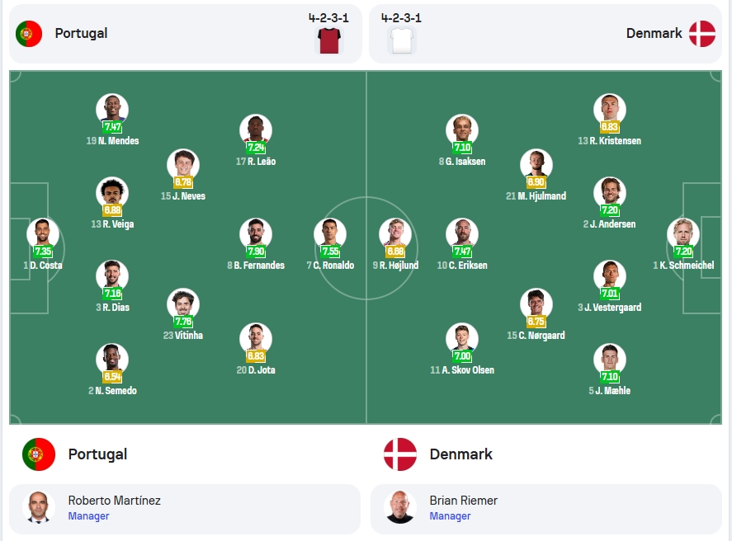Click the Portugal team name heading
Viewport: 732px width, 541px height.
pos(97,454)
